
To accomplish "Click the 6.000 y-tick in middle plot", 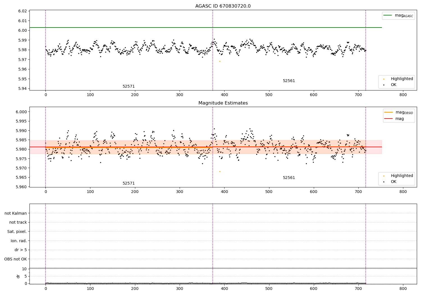I will [21, 112].
